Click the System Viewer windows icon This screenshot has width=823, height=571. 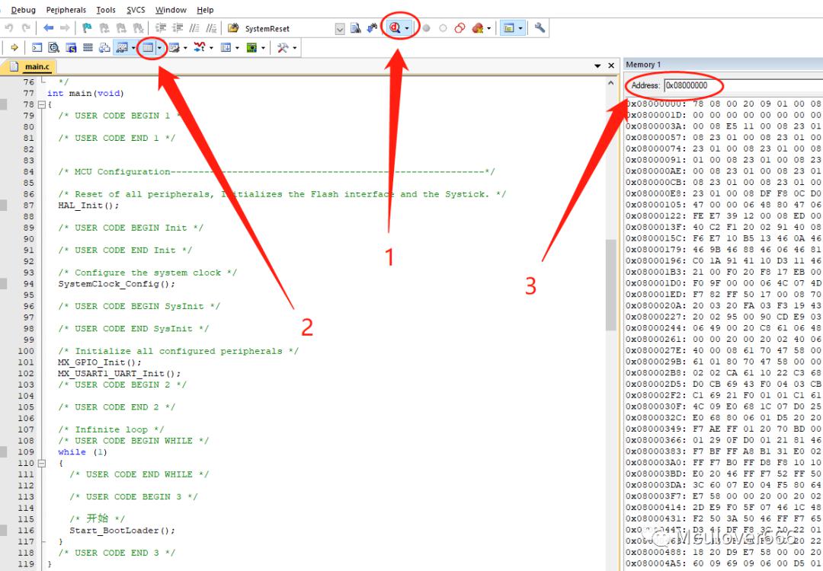point(251,48)
